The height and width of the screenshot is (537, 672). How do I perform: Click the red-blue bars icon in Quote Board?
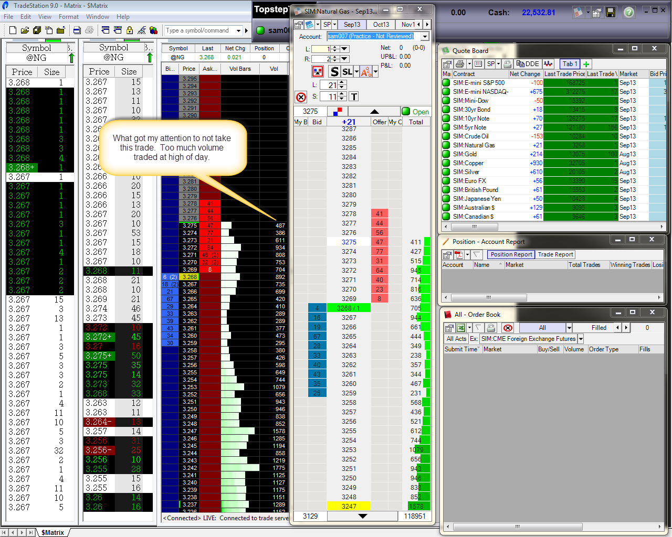(x=549, y=64)
